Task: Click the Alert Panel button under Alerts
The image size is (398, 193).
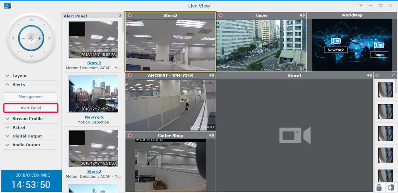Action: pyautogui.click(x=31, y=108)
